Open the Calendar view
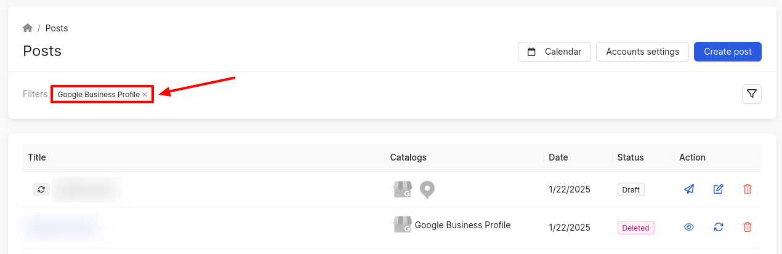 tap(554, 52)
